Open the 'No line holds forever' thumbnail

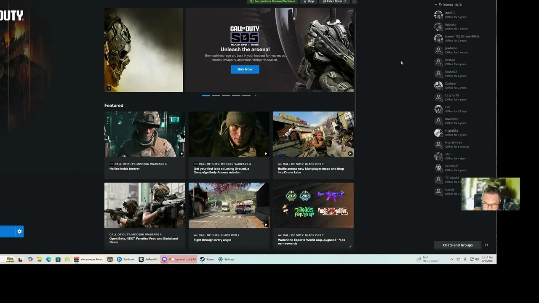145,134
